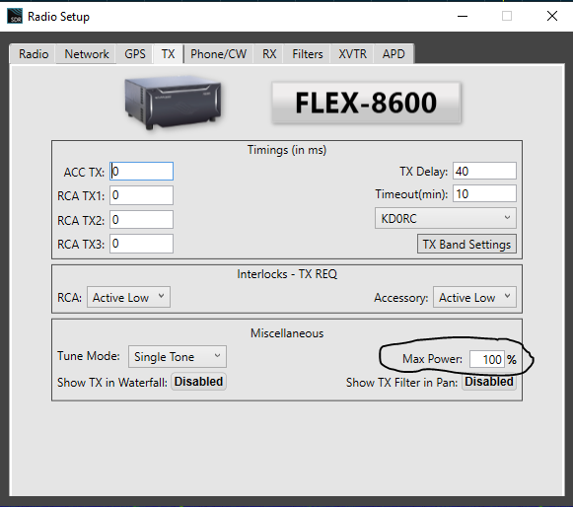The image size is (573, 507).
Task: Close the Radio Setup window
Action: tap(552, 16)
